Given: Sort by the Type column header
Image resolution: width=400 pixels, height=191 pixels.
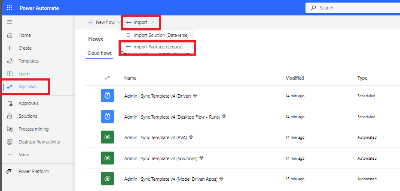Looking at the screenshot, I should (362, 78).
